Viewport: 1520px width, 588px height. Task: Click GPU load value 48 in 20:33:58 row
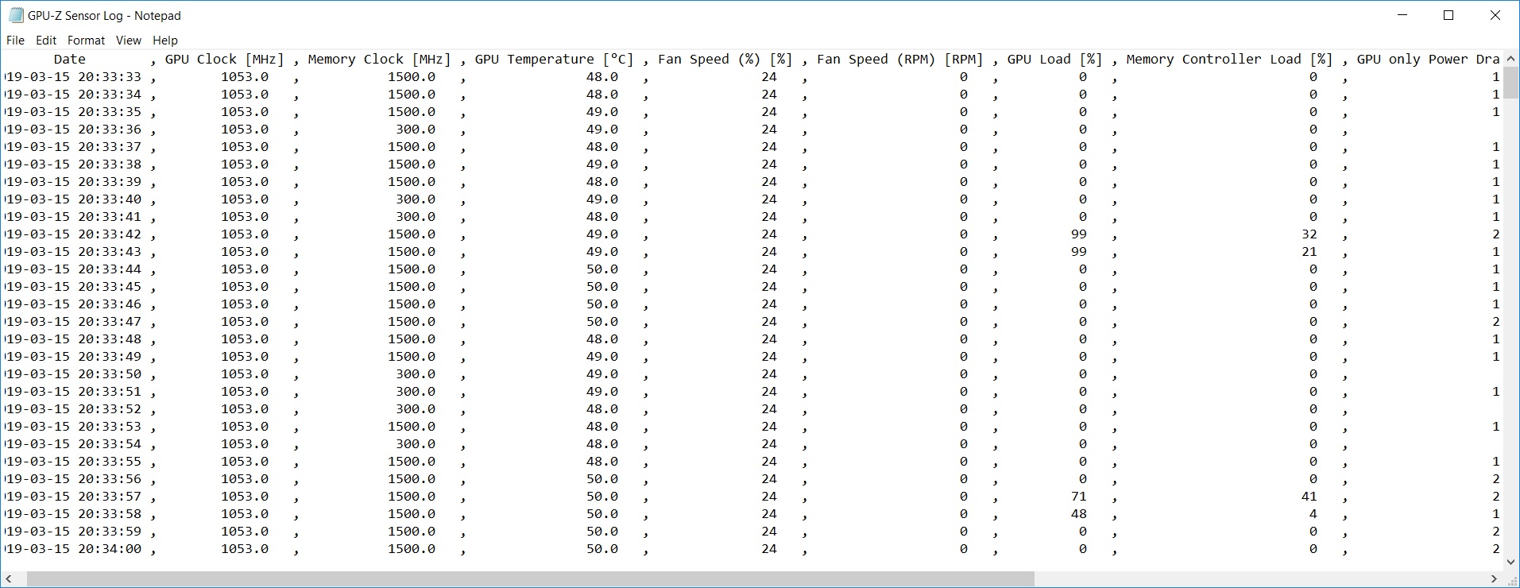(x=1078, y=514)
